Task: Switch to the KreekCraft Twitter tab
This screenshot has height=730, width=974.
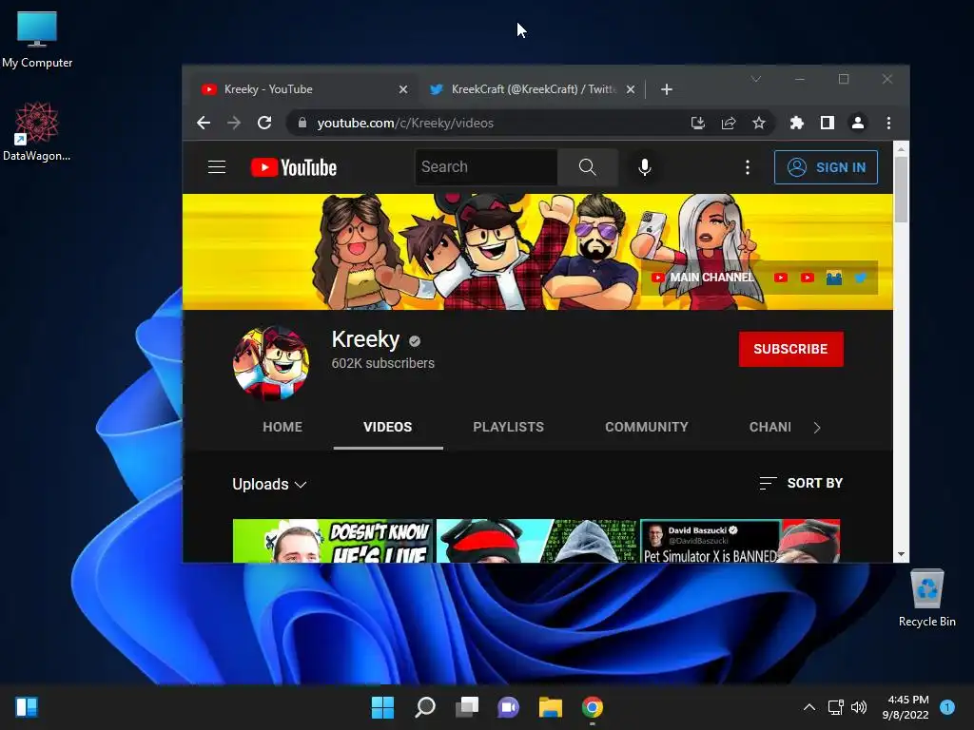Action: [x=532, y=89]
